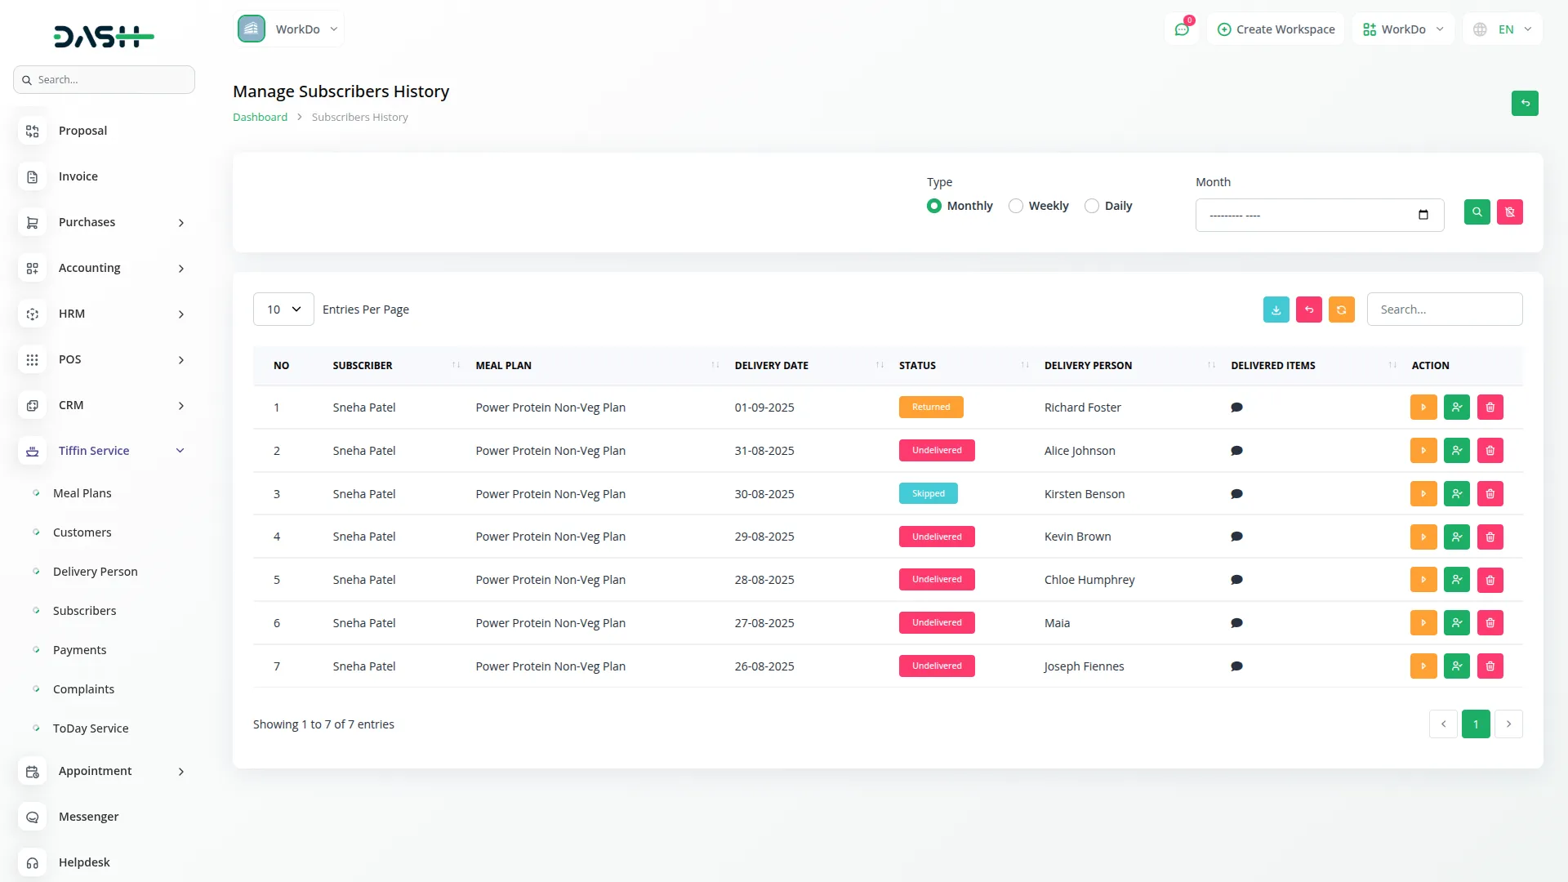Sort the table by Subscriber column

pyautogui.click(x=396, y=366)
